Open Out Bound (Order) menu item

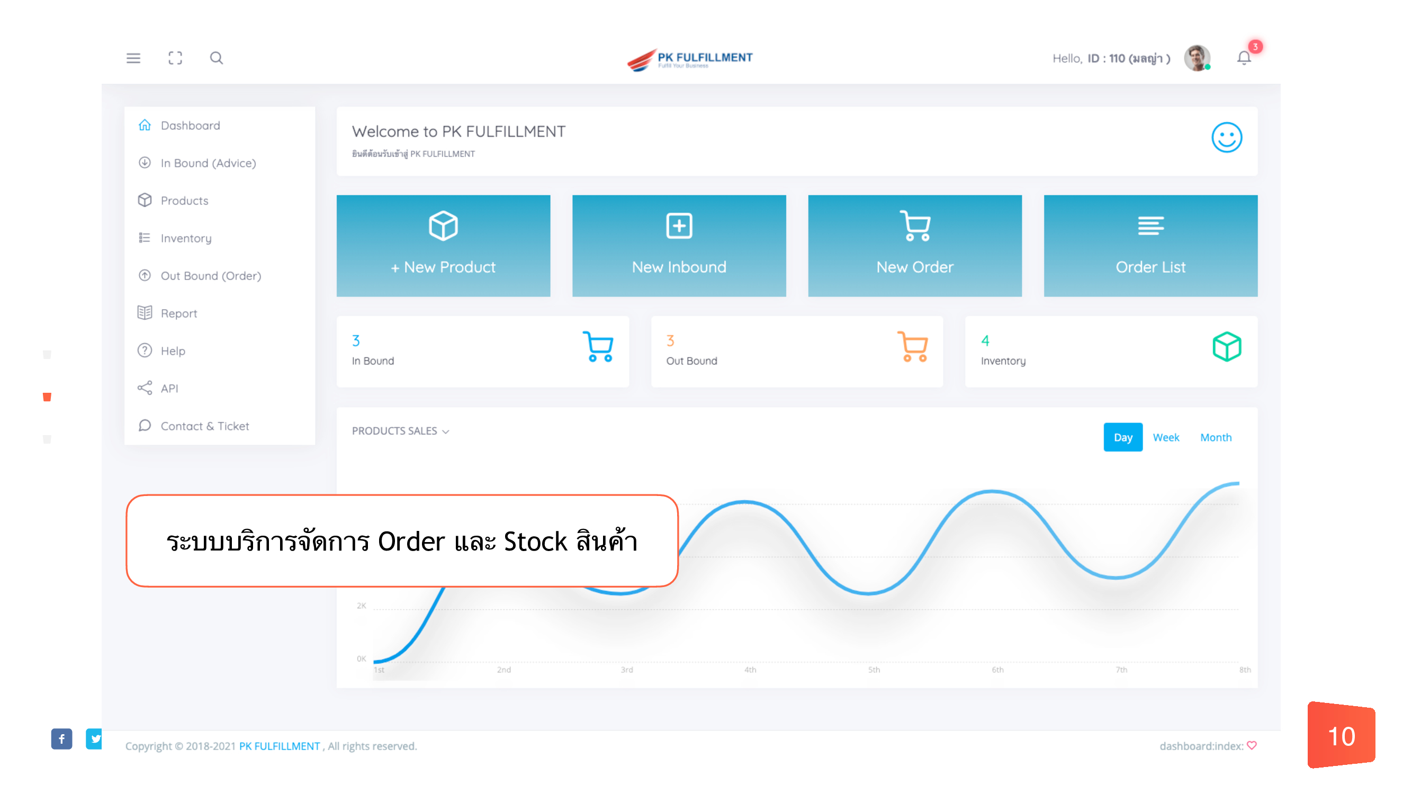(x=211, y=276)
